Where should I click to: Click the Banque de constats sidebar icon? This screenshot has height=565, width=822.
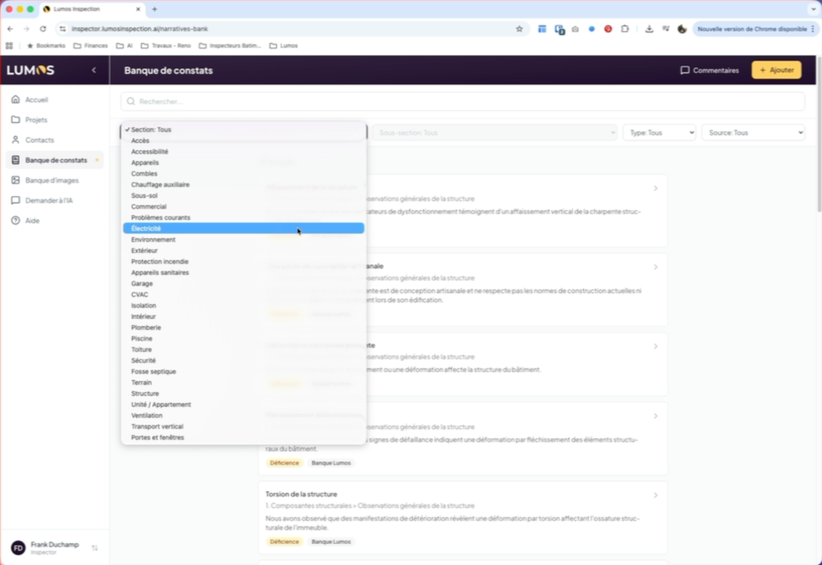click(16, 160)
